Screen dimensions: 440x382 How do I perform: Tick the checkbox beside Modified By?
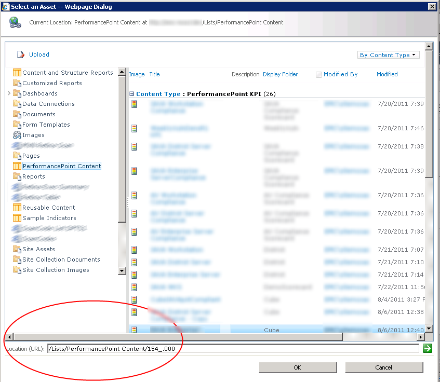pos(318,75)
